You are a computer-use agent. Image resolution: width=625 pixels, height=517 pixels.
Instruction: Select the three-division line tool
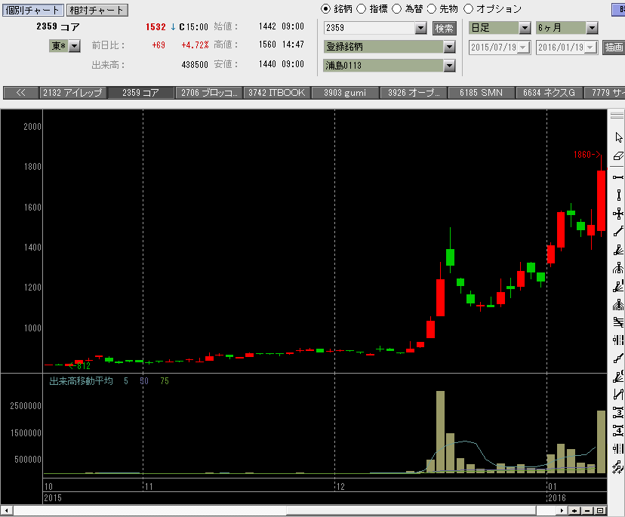coord(618,412)
